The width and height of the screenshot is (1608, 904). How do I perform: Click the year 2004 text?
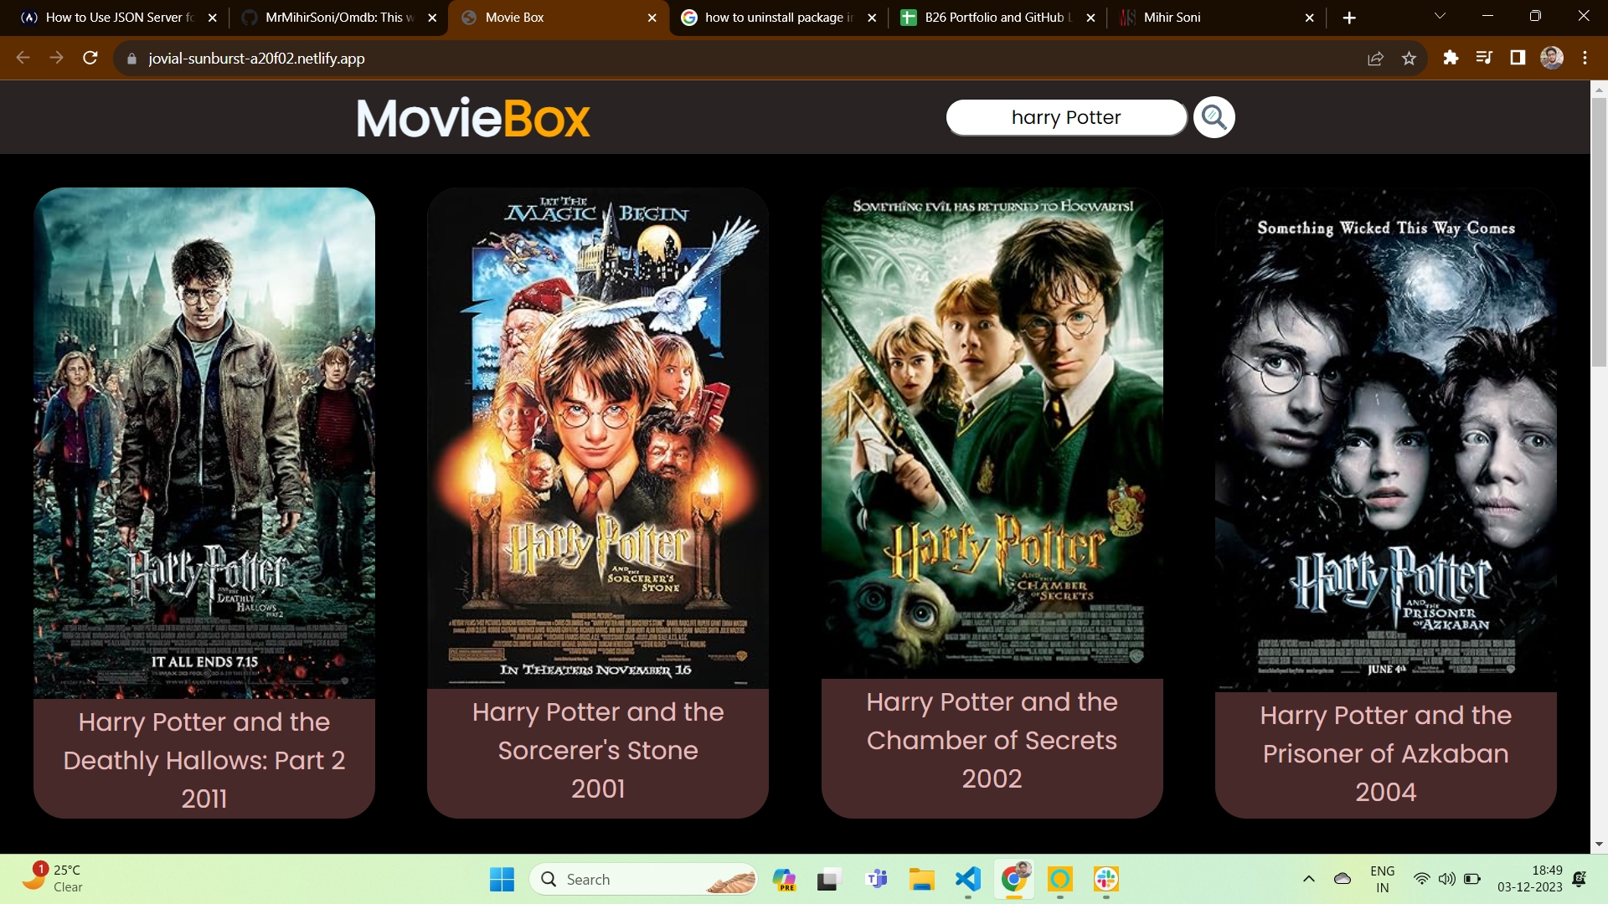click(x=1386, y=793)
